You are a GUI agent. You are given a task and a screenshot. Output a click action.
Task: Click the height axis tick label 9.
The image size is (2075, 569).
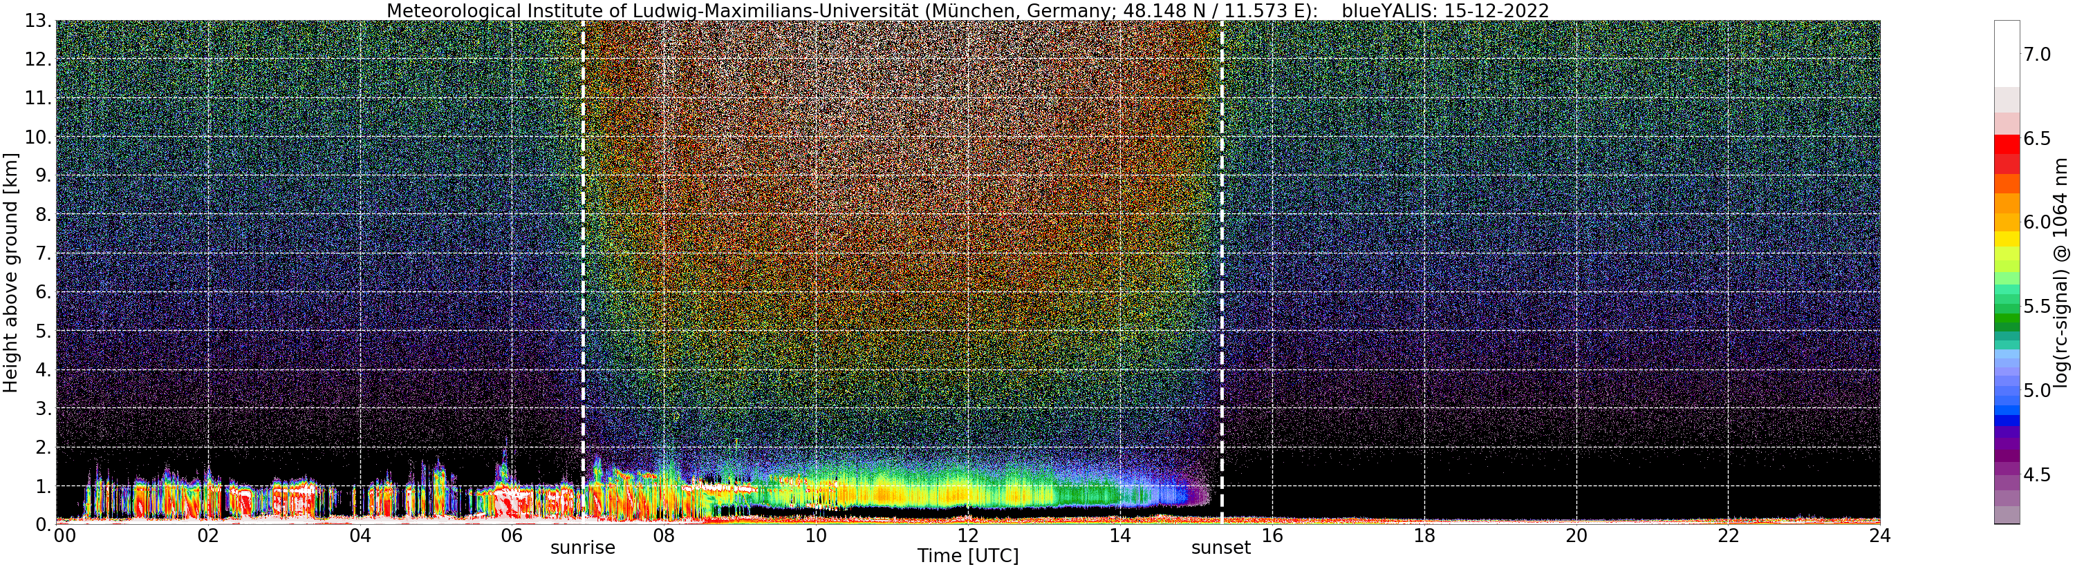pos(44,175)
